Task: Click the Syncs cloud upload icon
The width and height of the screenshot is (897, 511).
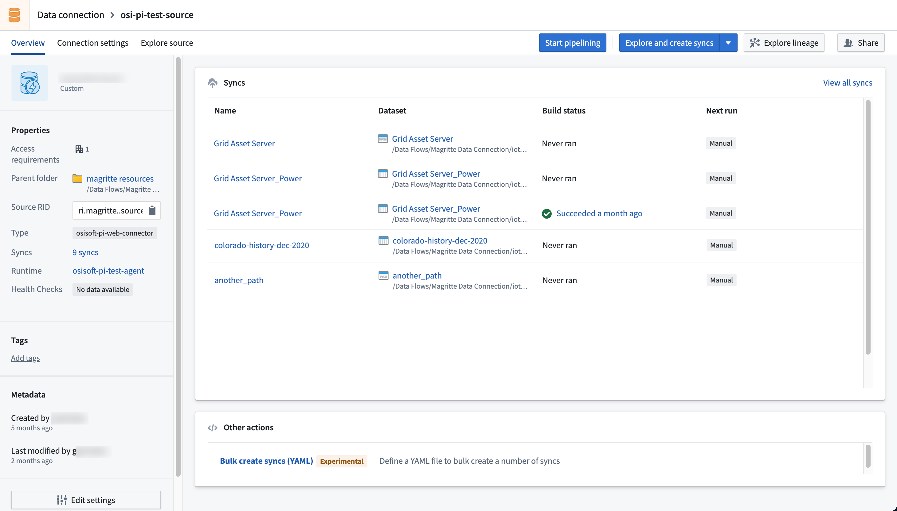Action: pyautogui.click(x=213, y=83)
